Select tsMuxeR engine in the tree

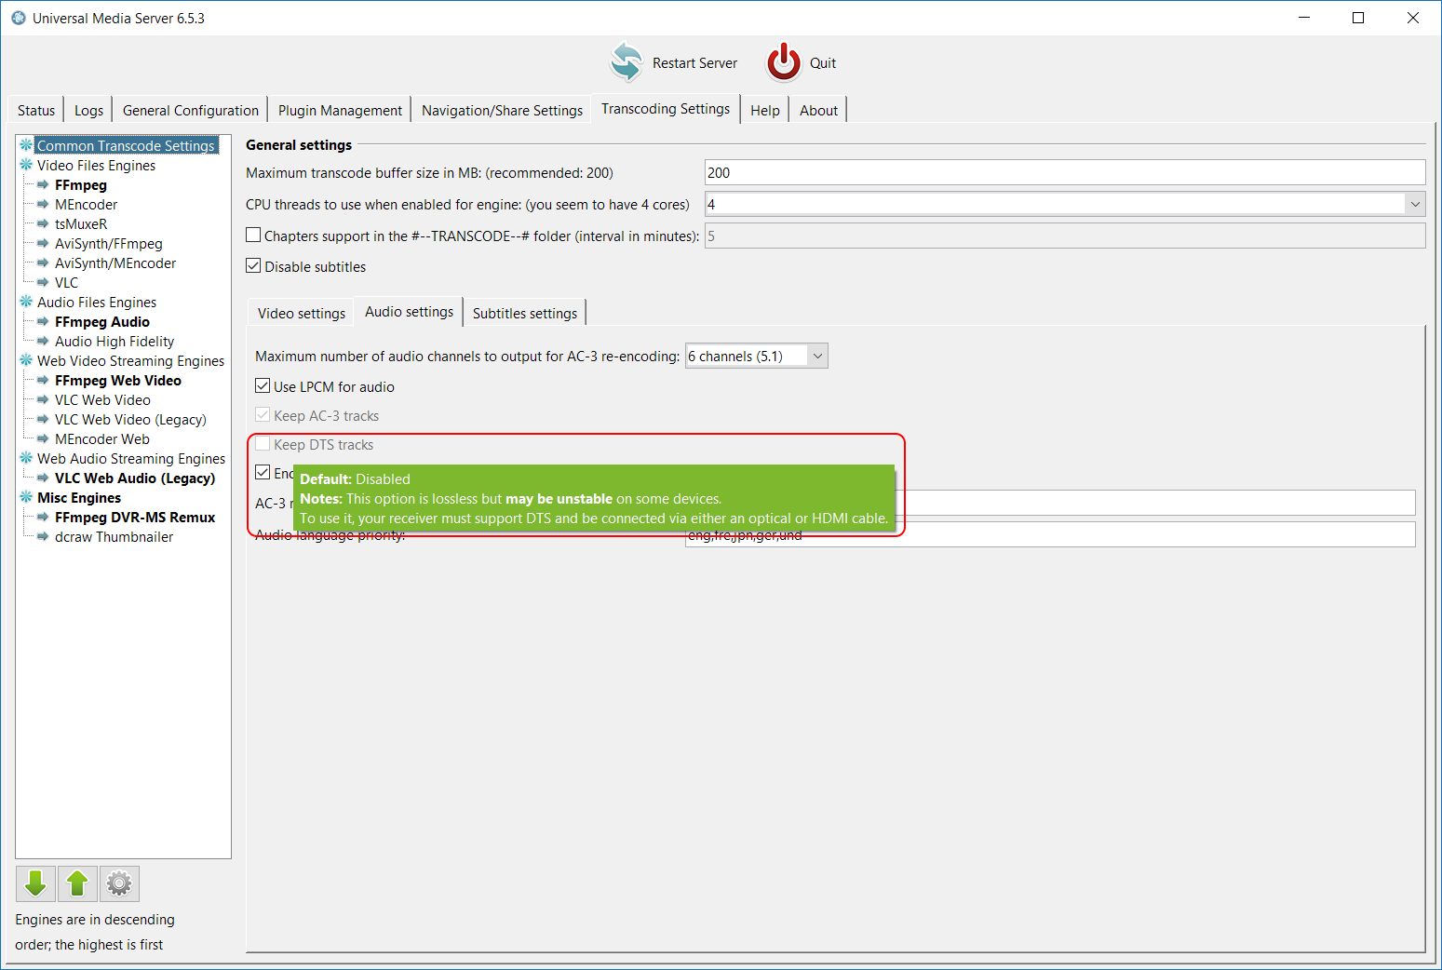coord(81,223)
